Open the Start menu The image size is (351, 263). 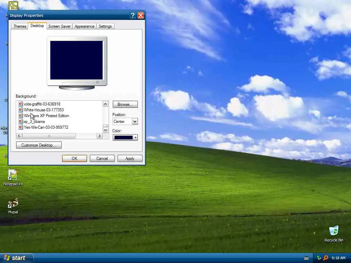[x=16, y=258]
